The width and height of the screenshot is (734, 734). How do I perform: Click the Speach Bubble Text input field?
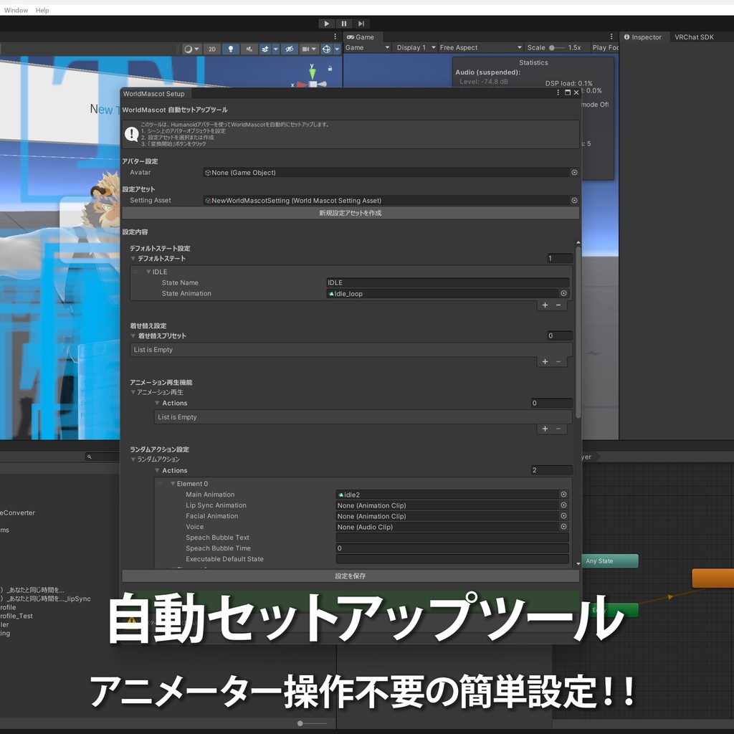click(x=452, y=538)
